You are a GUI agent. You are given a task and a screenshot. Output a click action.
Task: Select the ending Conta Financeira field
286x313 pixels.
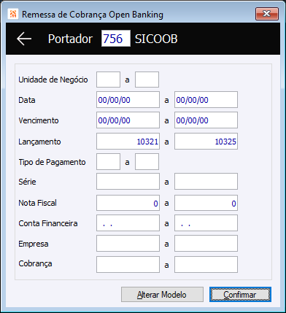(206, 223)
